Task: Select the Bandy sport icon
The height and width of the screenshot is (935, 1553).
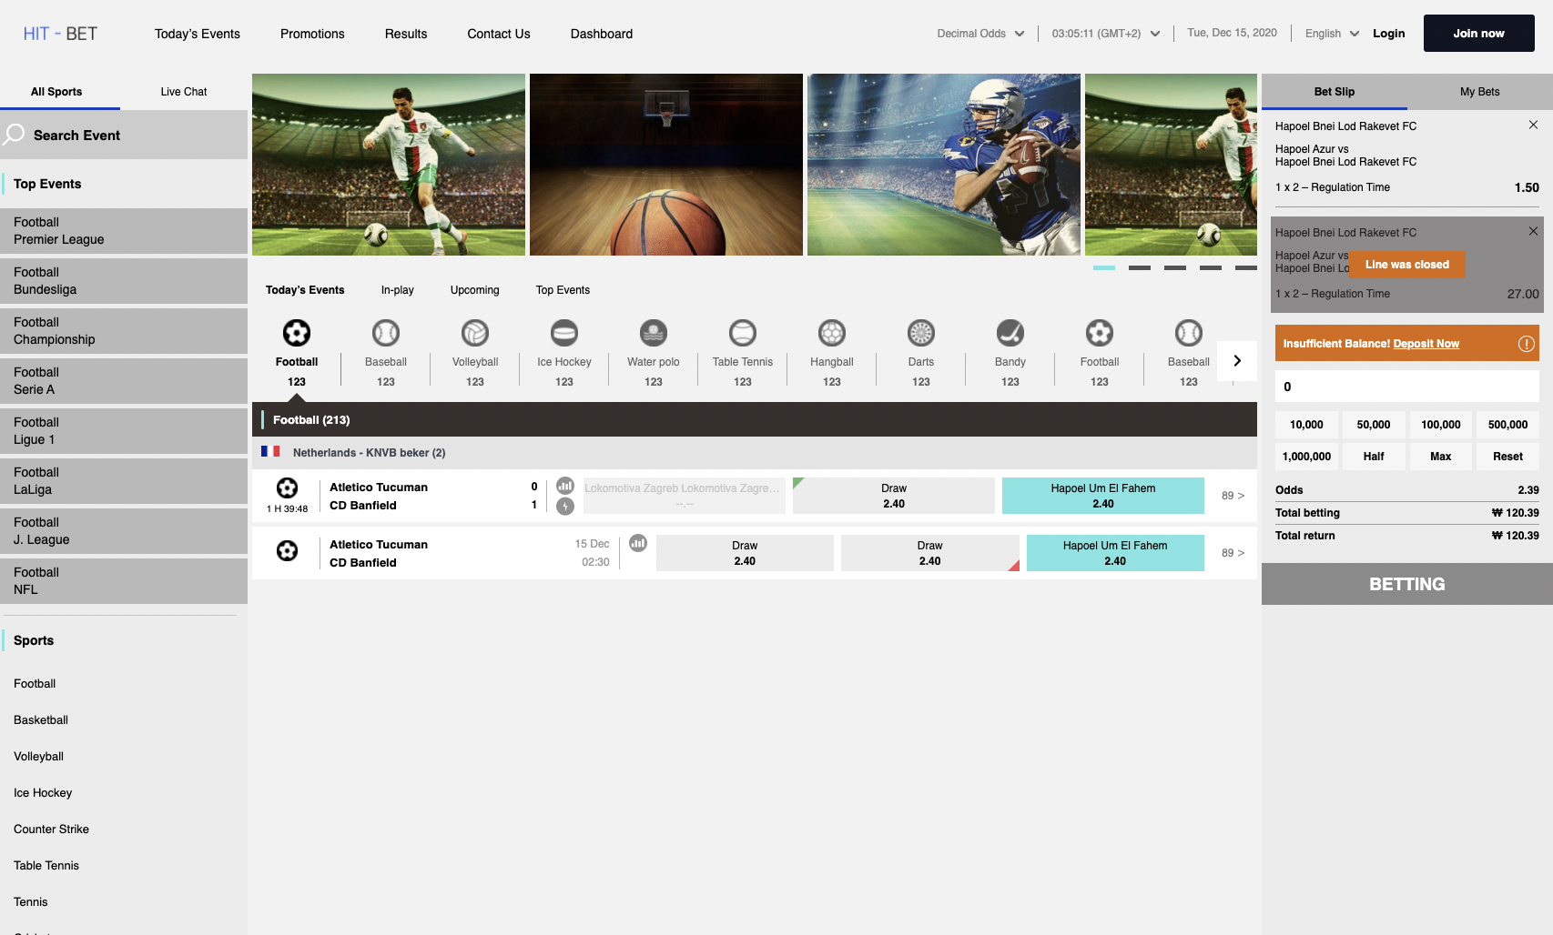Action: coord(1010,334)
